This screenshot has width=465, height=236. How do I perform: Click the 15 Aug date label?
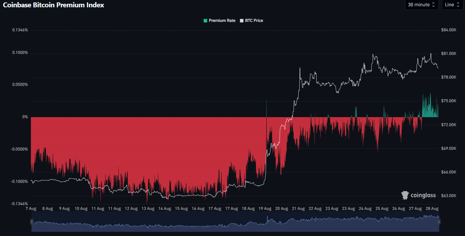181,209
